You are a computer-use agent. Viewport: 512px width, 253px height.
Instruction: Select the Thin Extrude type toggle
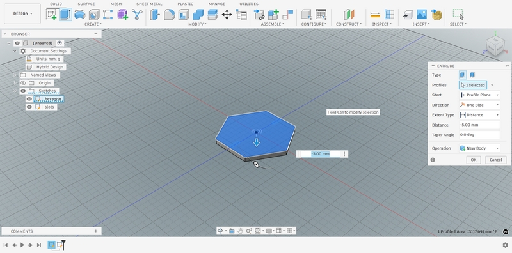pyautogui.click(x=472, y=75)
